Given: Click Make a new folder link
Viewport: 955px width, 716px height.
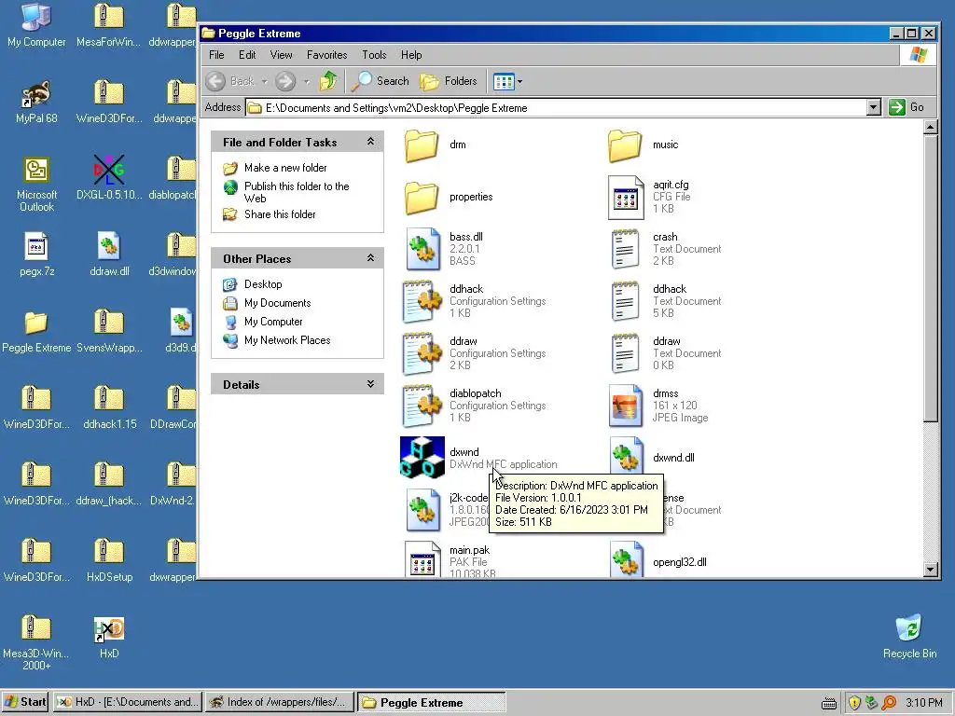Looking at the screenshot, I should (285, 168).
